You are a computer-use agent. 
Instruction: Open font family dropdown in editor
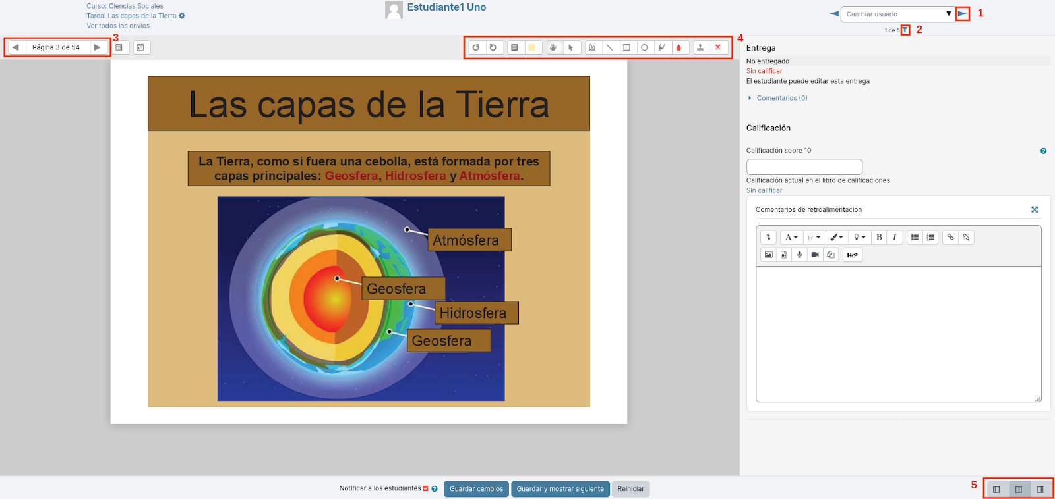click(x=814, y=237)
